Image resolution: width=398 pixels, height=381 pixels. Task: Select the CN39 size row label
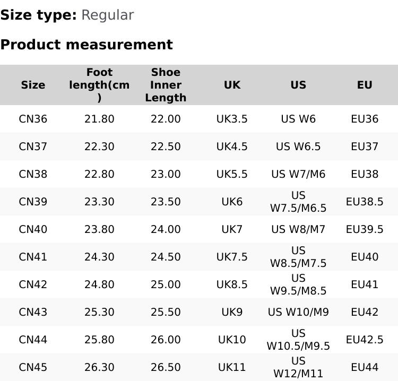(x=33, y=202)
